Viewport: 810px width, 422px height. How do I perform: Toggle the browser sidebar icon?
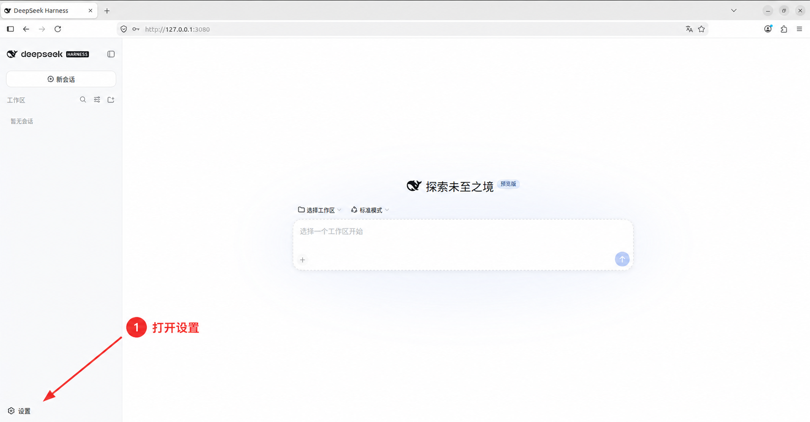pyautogui.click(x=10, y=29)
